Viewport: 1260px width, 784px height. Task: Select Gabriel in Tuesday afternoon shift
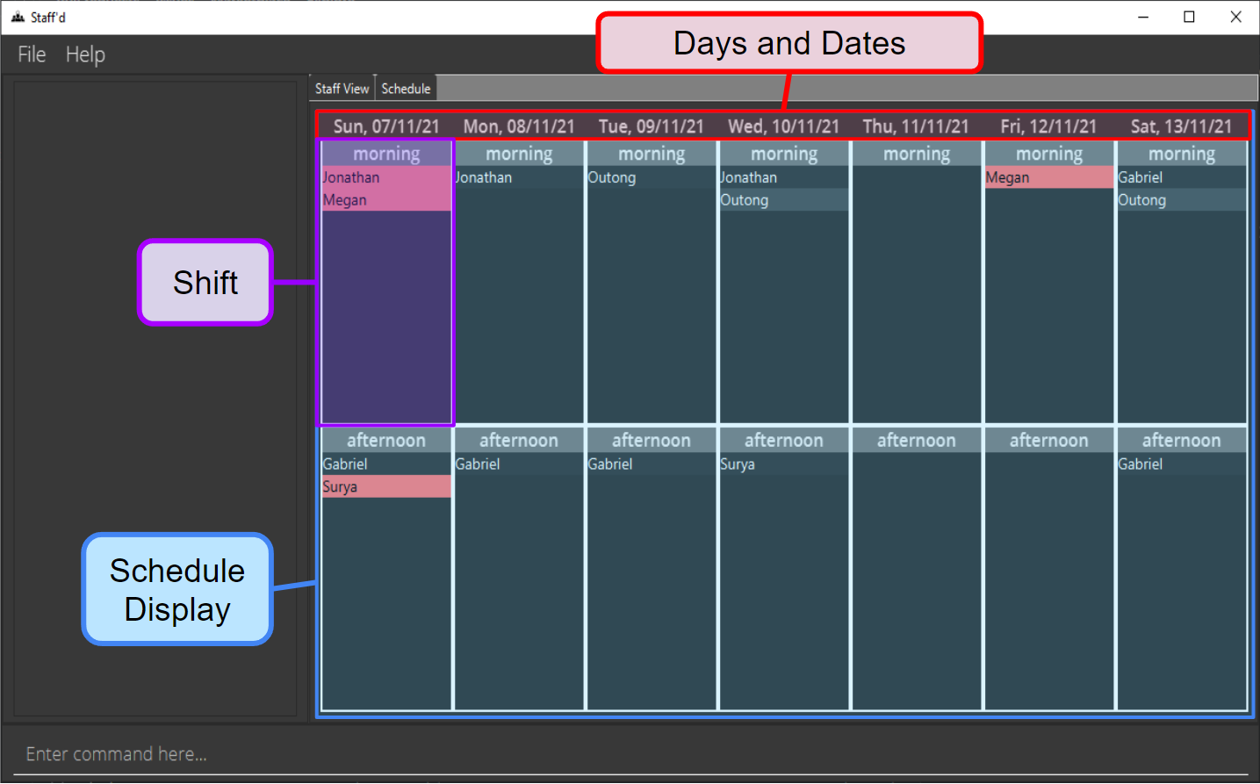[x=652, y=464]
